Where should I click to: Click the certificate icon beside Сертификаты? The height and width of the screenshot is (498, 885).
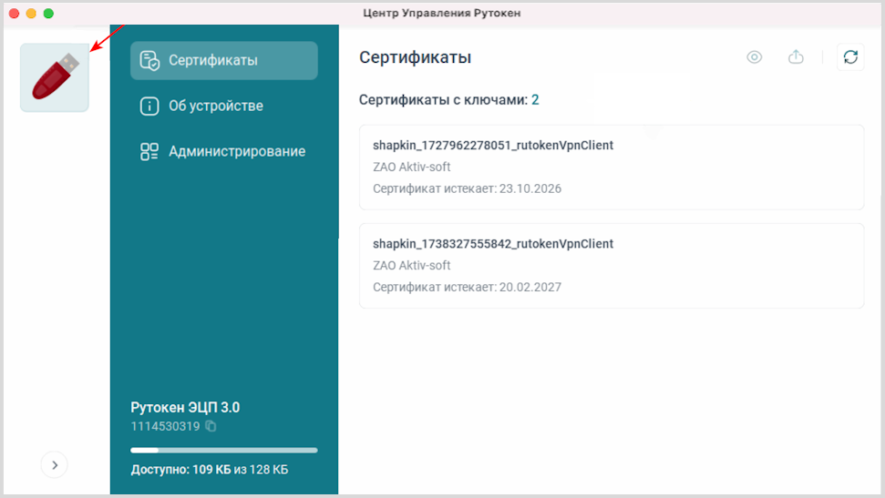[149, 61]
